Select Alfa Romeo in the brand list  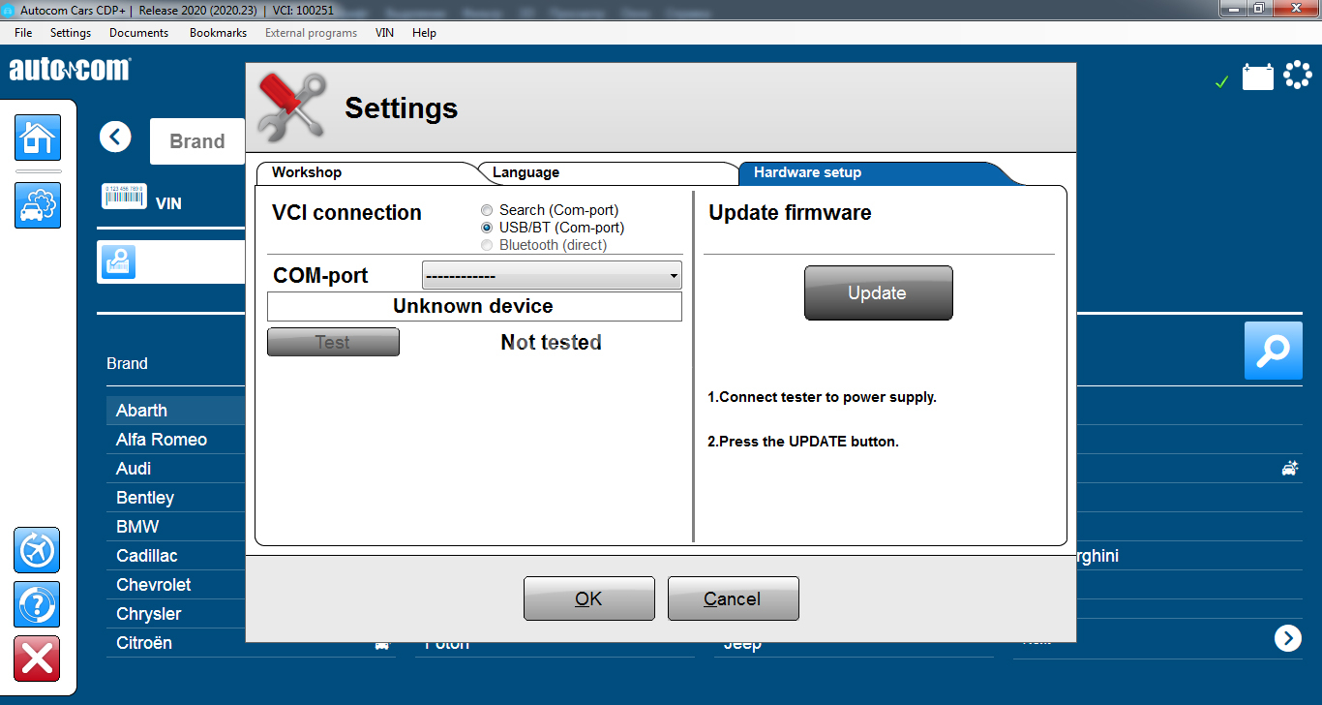175,440
